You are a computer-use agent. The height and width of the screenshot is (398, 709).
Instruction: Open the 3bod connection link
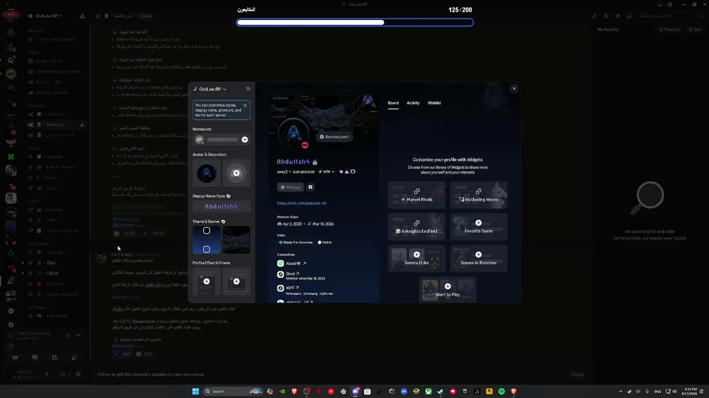[292, 274]
